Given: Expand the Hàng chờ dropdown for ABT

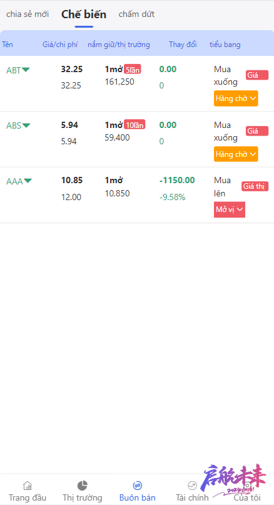Looking at the screenshot, I should (x=236, y=98).
